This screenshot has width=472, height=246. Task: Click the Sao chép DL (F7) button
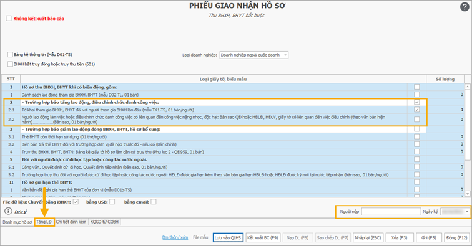332,237
